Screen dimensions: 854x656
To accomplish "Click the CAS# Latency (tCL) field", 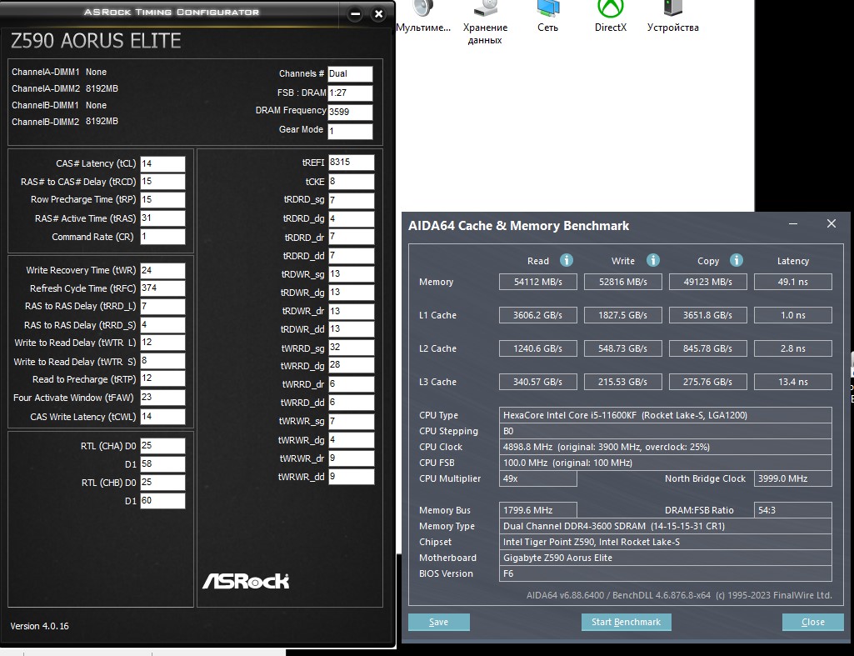I will click(162, 164).
